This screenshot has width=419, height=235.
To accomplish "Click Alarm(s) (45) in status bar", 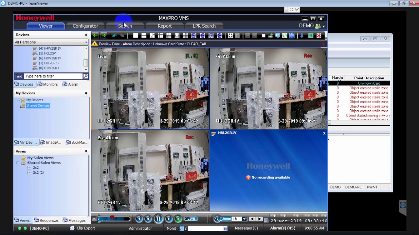I will [282, 228].
